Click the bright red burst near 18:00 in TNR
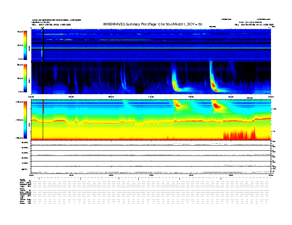 coord(217,106)
